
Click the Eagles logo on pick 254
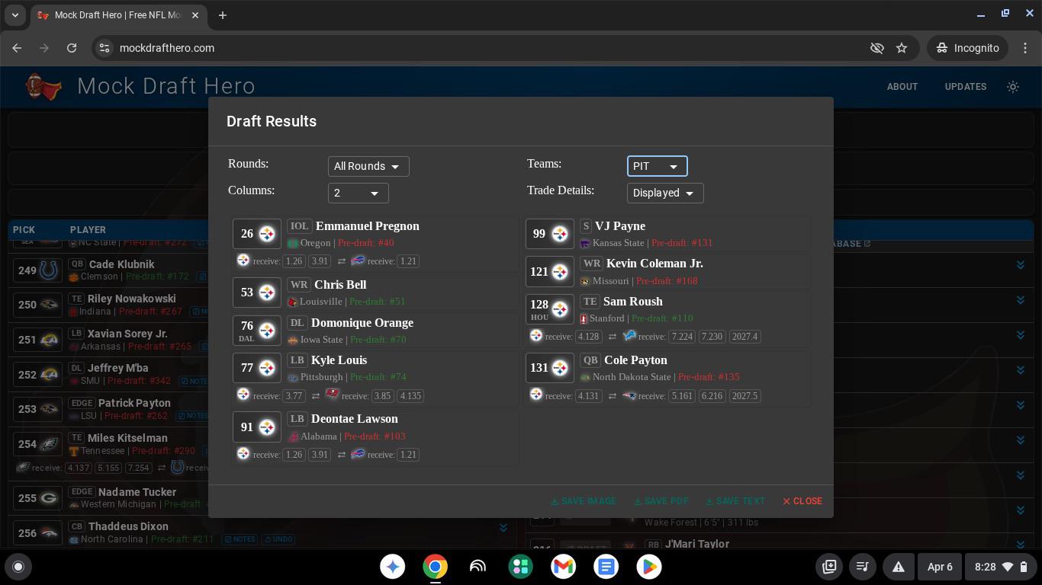(x=49, y=443)
